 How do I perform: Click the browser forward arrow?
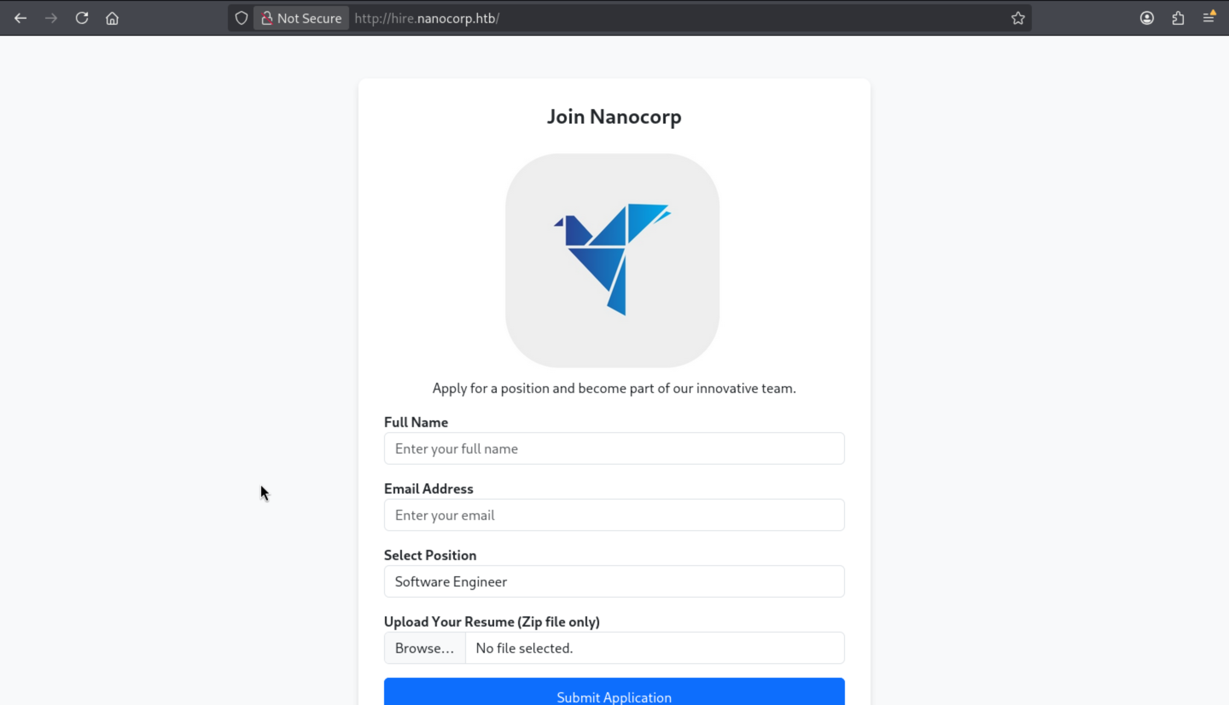(51, 18)
